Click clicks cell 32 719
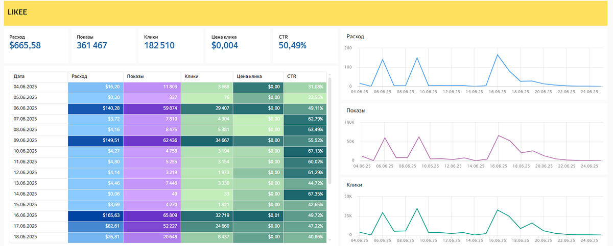Viewport: 613px width, 246px height. click(x=207, y=215)
